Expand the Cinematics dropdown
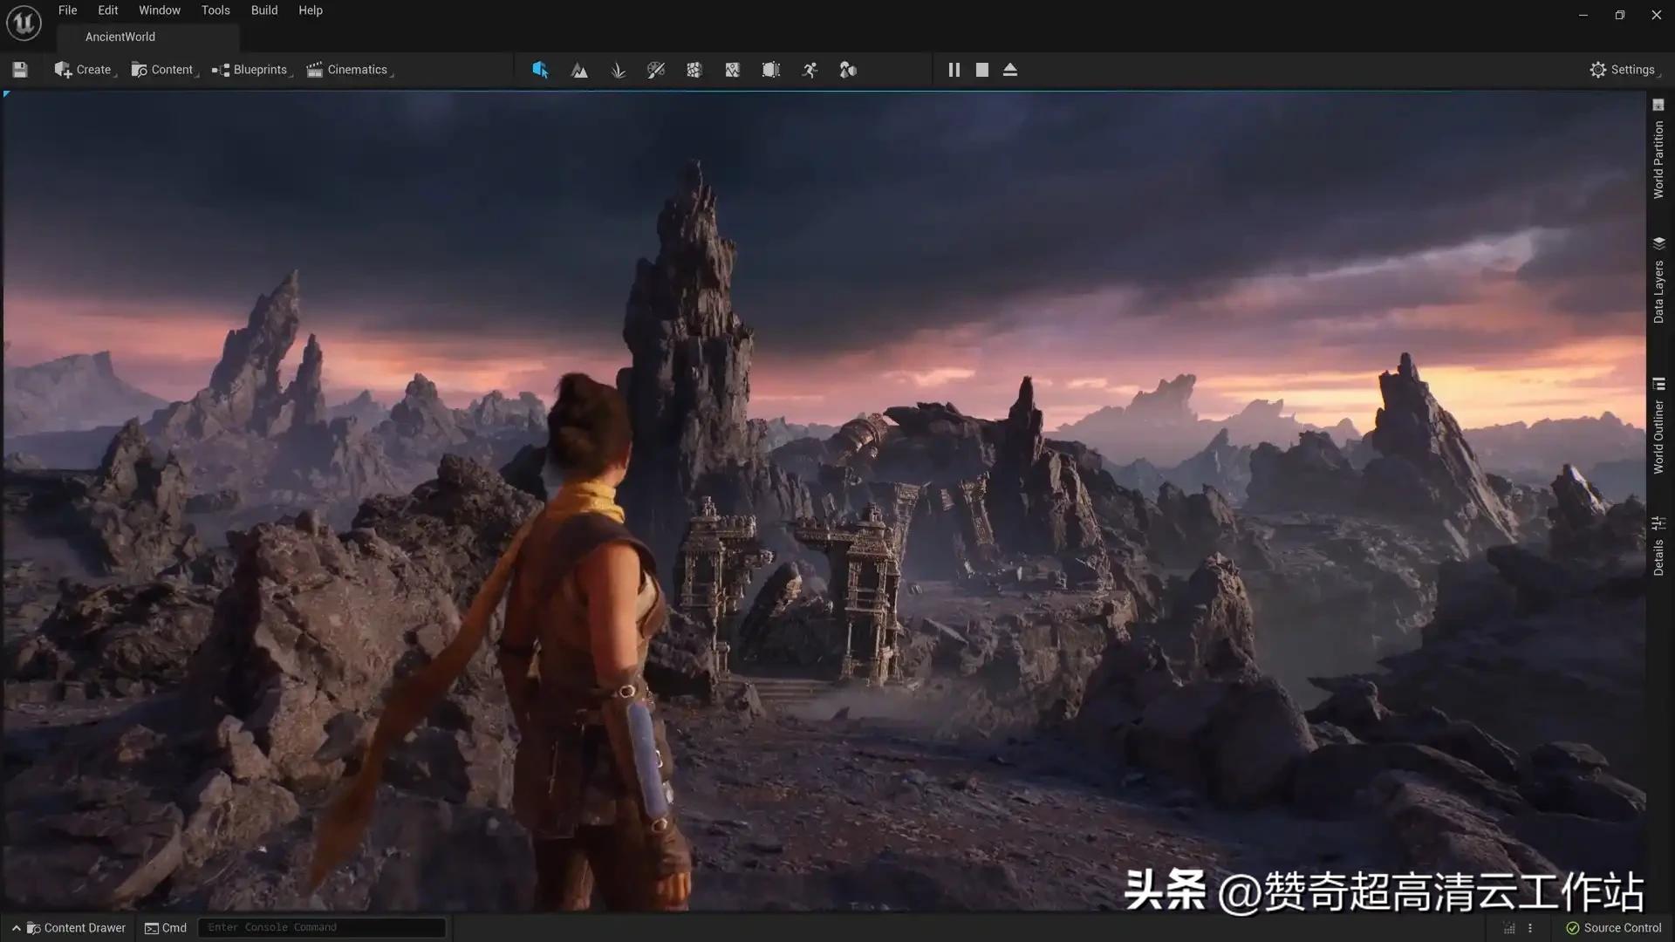 tap(348, 70)
